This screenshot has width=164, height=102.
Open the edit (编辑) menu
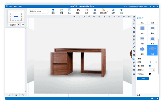click(15, 6)
